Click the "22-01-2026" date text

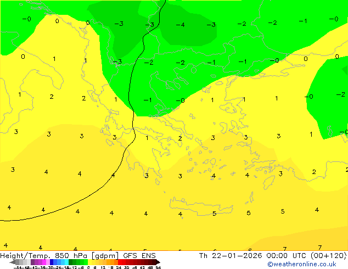[x=237, y=255]
